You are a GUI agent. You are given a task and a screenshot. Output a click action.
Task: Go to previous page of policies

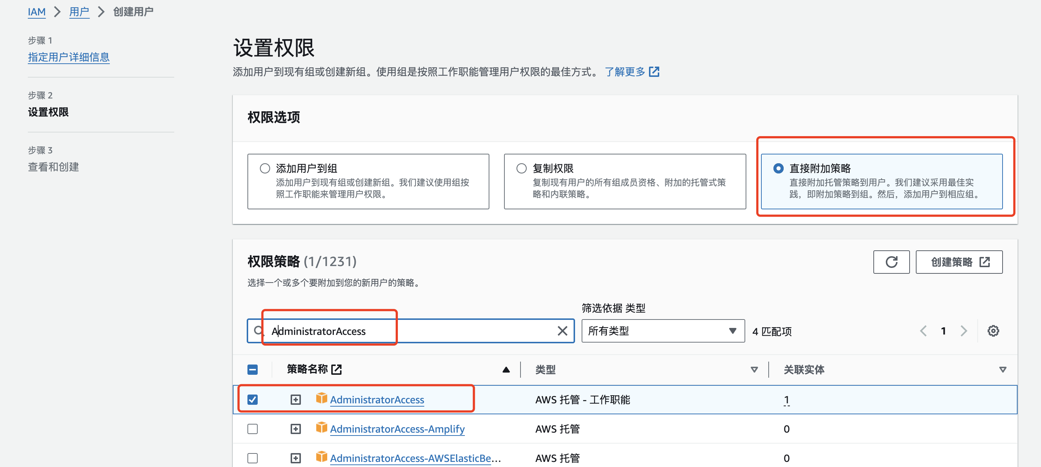[x=923, y=331]
